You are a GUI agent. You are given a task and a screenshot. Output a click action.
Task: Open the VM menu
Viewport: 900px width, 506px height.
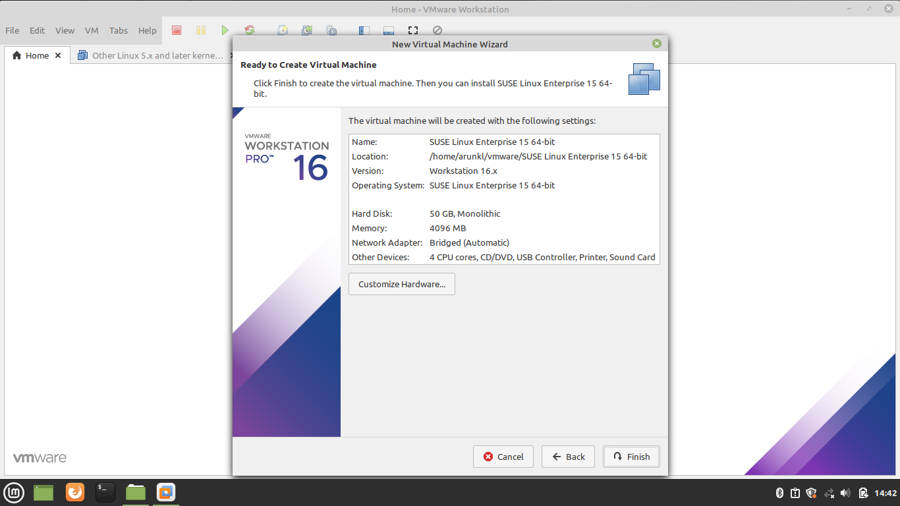(92, 30)
